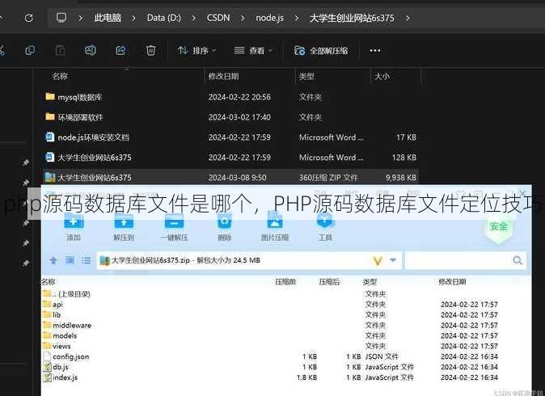This screenshot has height=396, width=545.
Task: Click the Delete trash icon in Explorer toolbar
Action: [151, 51]
